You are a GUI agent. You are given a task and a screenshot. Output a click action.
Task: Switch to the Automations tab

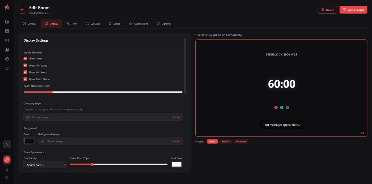(138, 24)
